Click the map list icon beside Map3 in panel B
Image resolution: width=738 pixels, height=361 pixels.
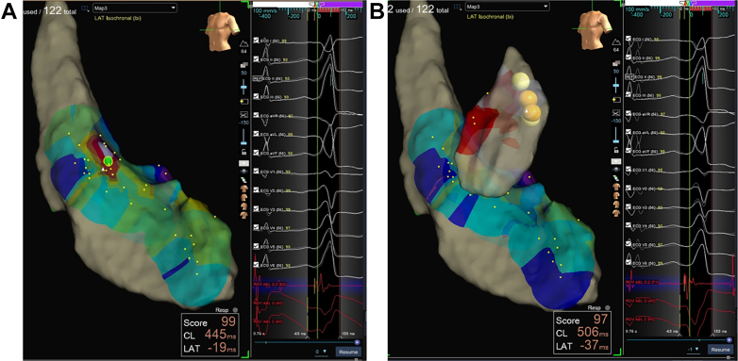(x=458, y=6)
